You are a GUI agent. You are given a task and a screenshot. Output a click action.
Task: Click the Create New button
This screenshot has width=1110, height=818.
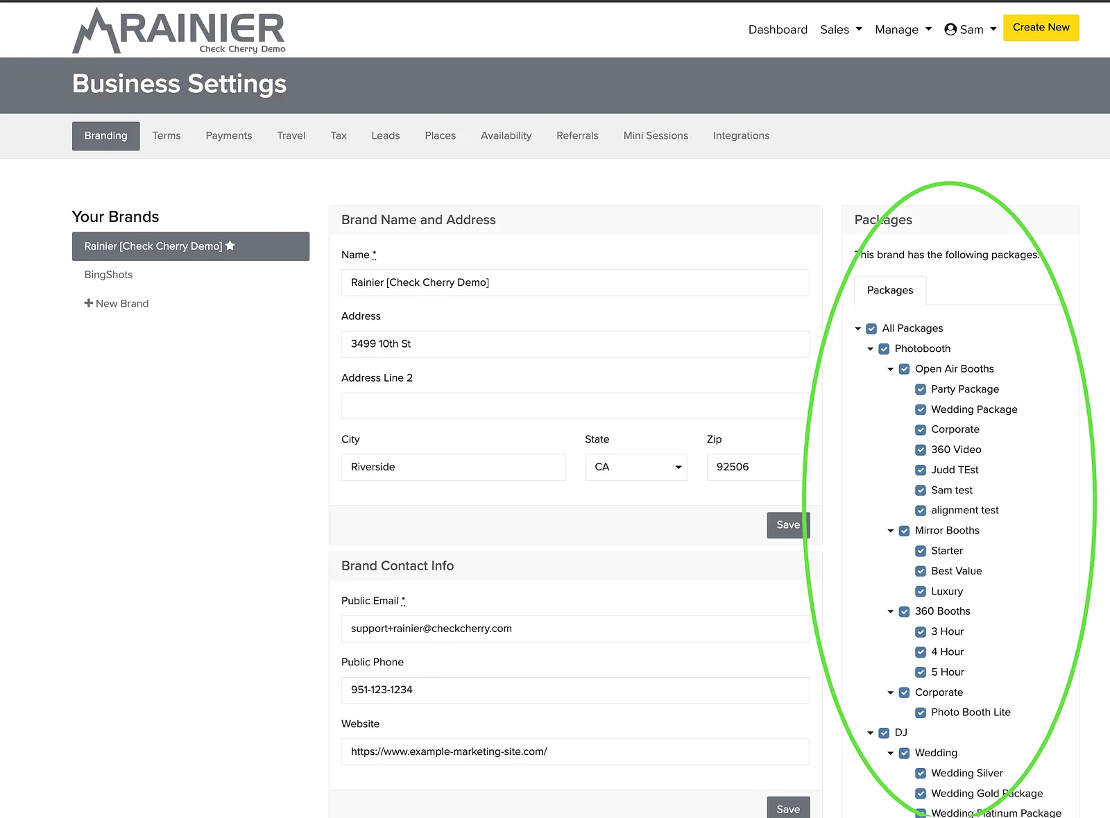click(x=1041, y=28)
